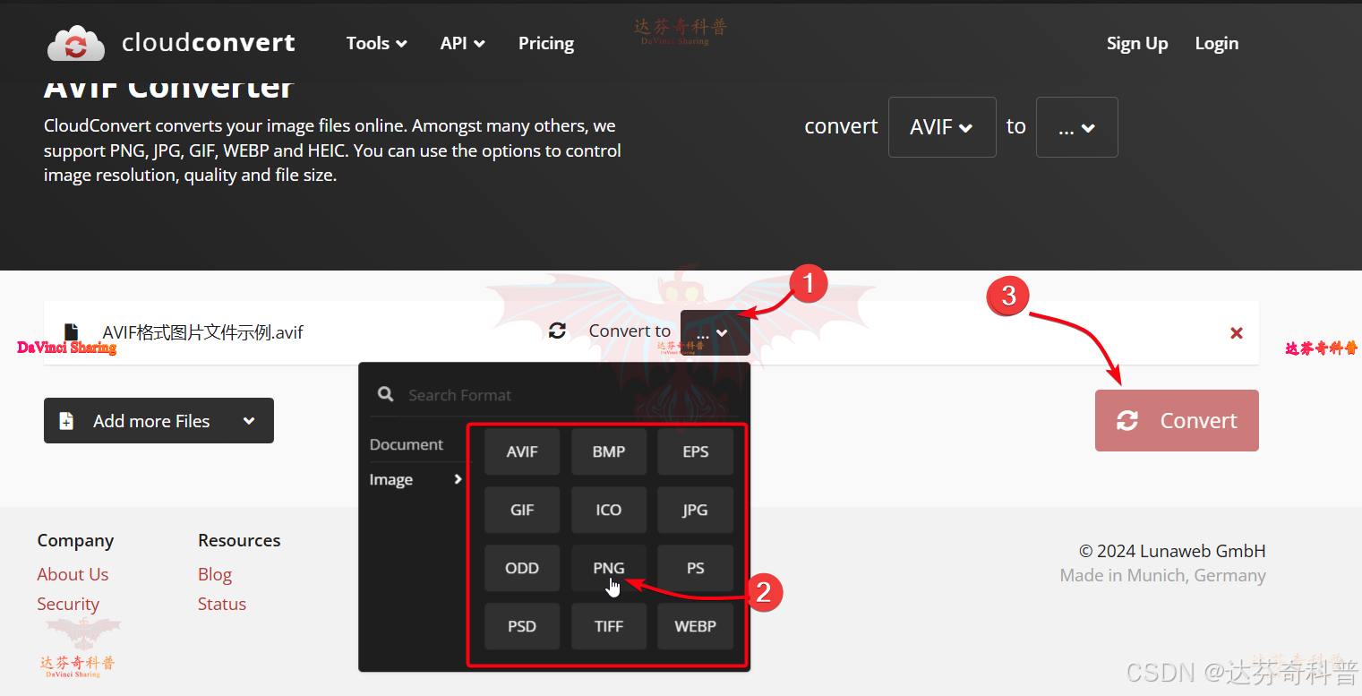Select the Image format category
The image size is (1362, 696).
click(x=416, y=479)
